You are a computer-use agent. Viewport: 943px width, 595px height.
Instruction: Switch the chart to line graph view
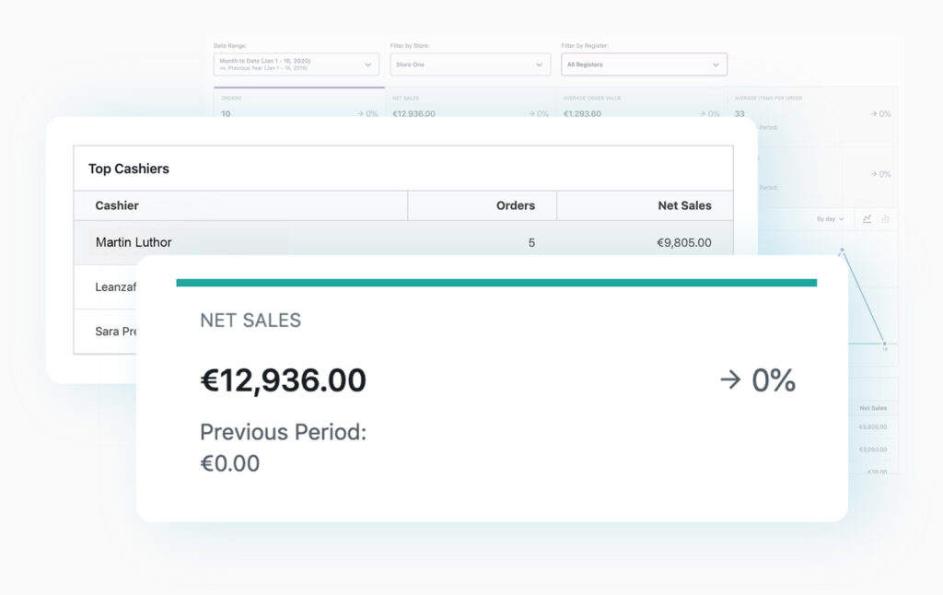coord(867,218)
